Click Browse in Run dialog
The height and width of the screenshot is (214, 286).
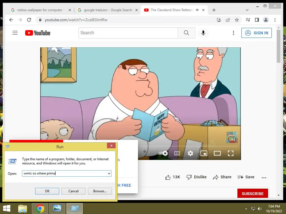coord(100,191)
